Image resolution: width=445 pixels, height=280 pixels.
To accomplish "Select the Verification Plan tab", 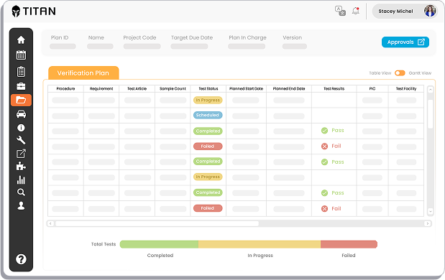I will pyautogui.click(x=83, y=73).
